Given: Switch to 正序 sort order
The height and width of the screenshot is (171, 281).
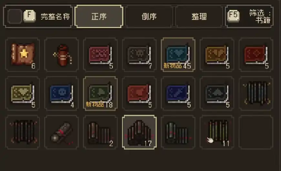Looking at the screenshot, I should coord(99,16).
